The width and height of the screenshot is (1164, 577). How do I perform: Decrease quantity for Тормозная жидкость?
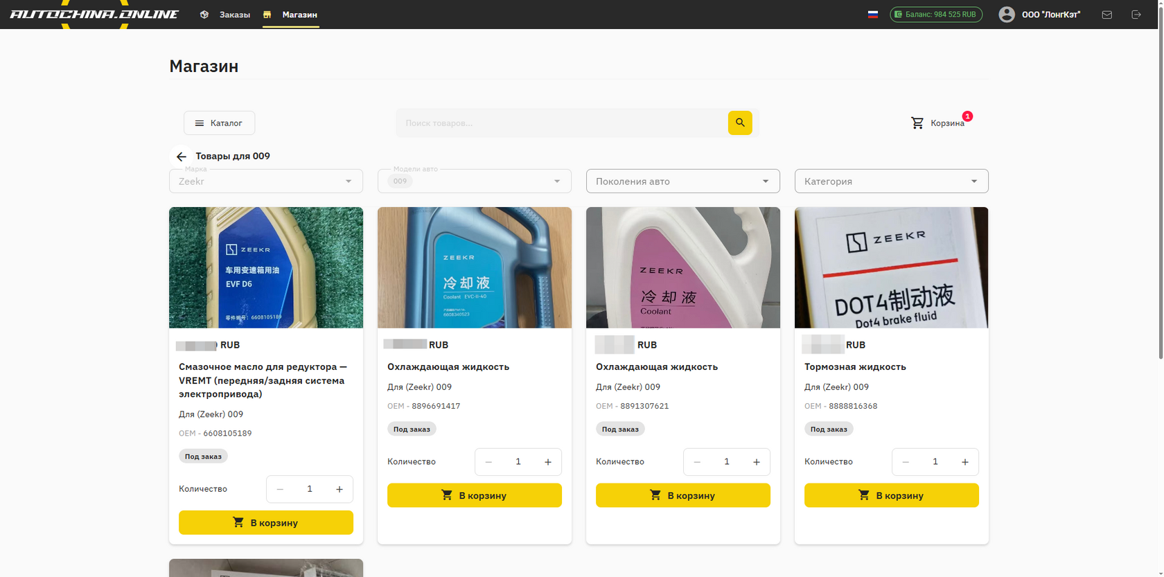906,462
